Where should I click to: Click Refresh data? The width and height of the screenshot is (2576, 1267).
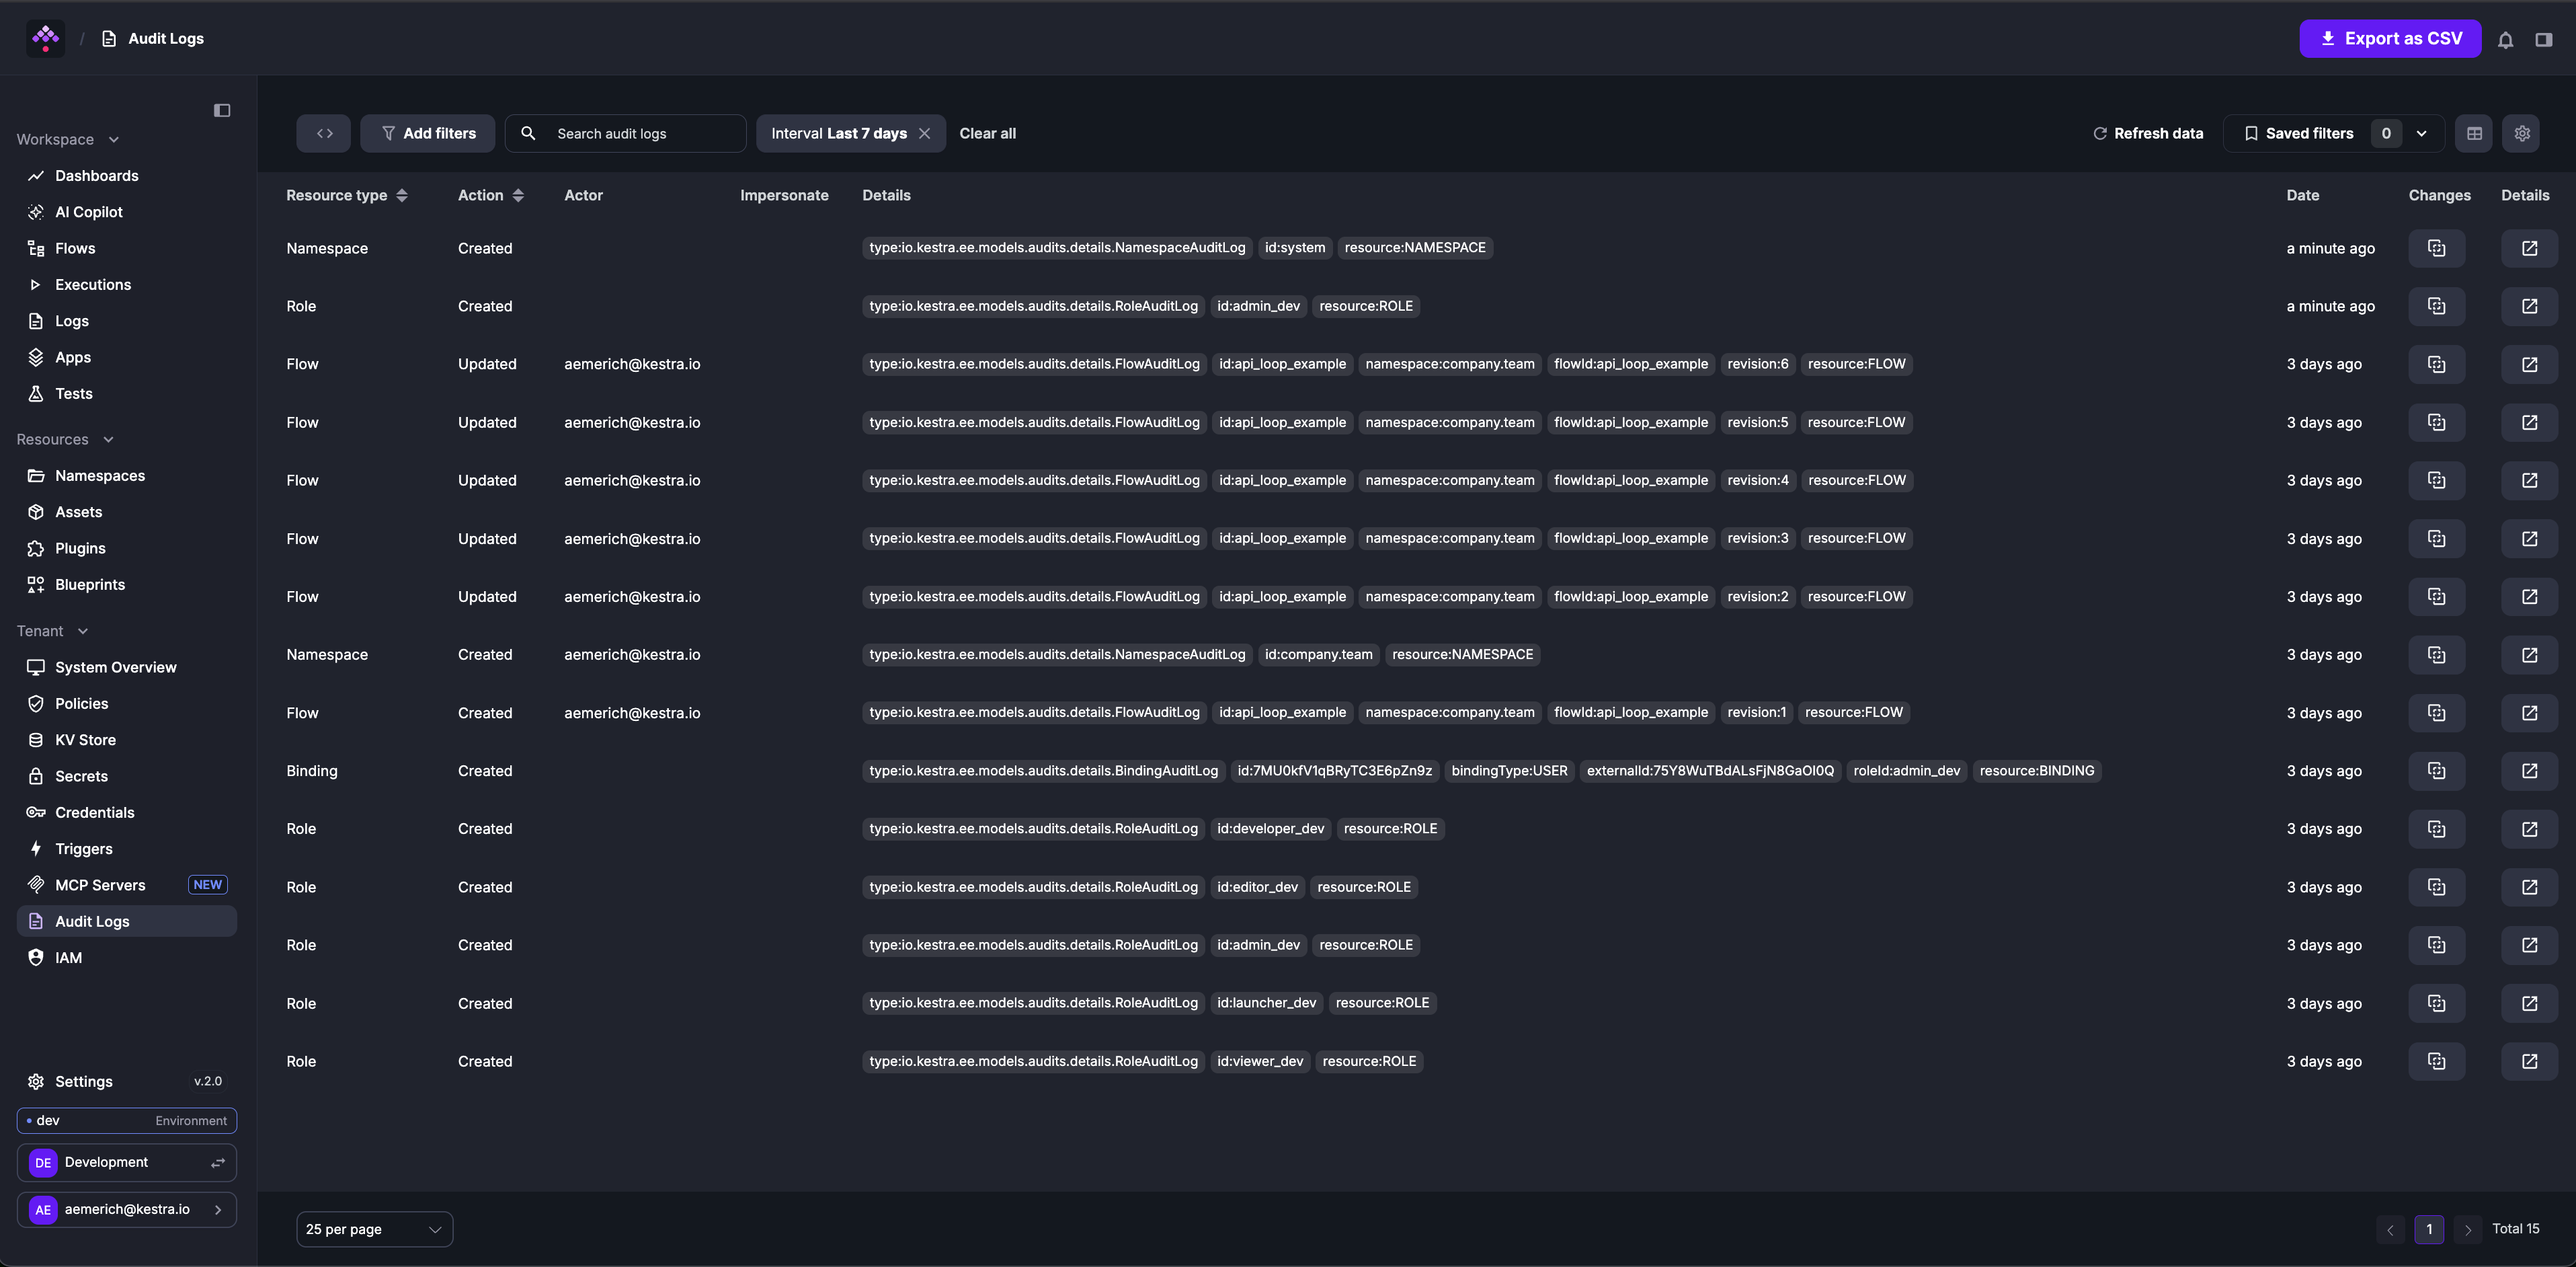pos(2147,133)
